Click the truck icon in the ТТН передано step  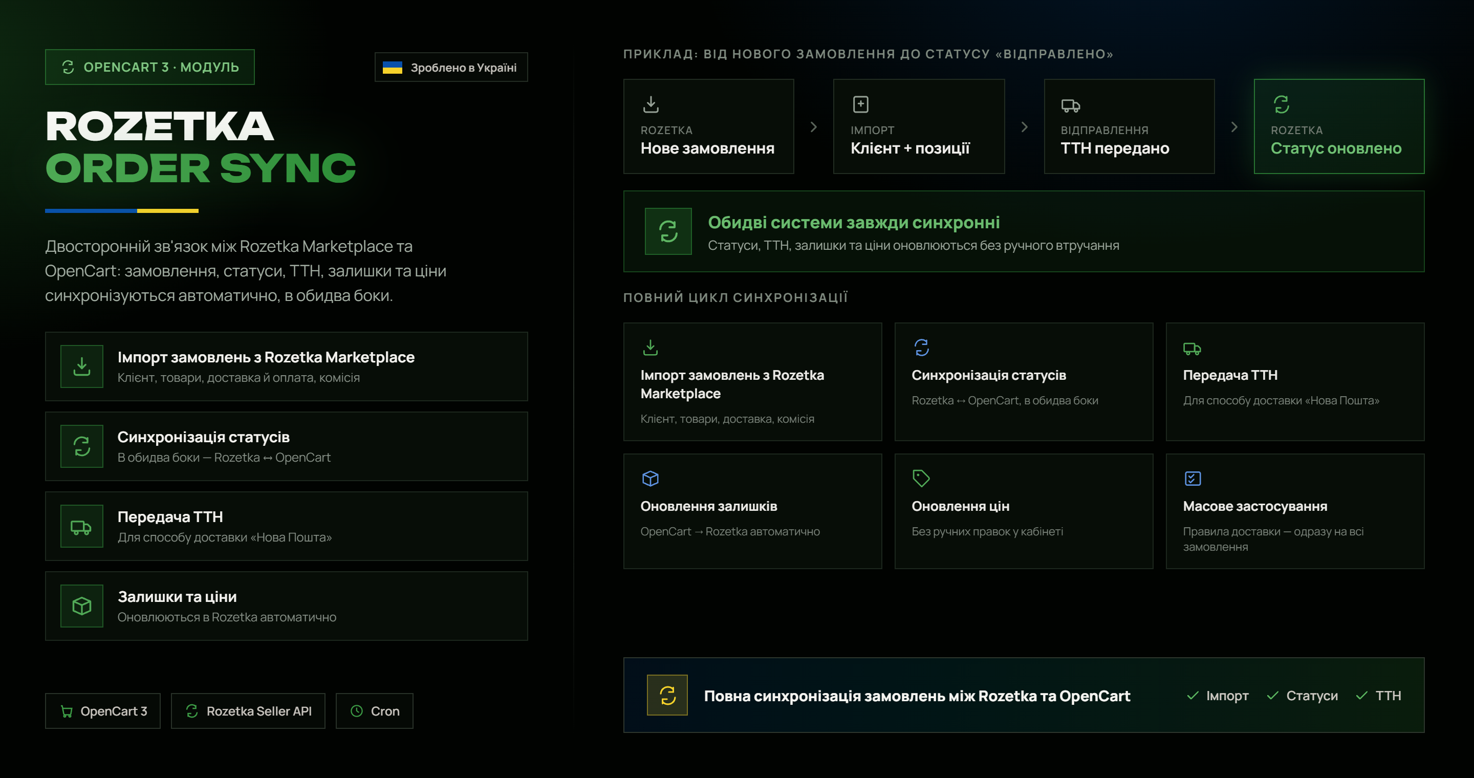point(1071,105)
